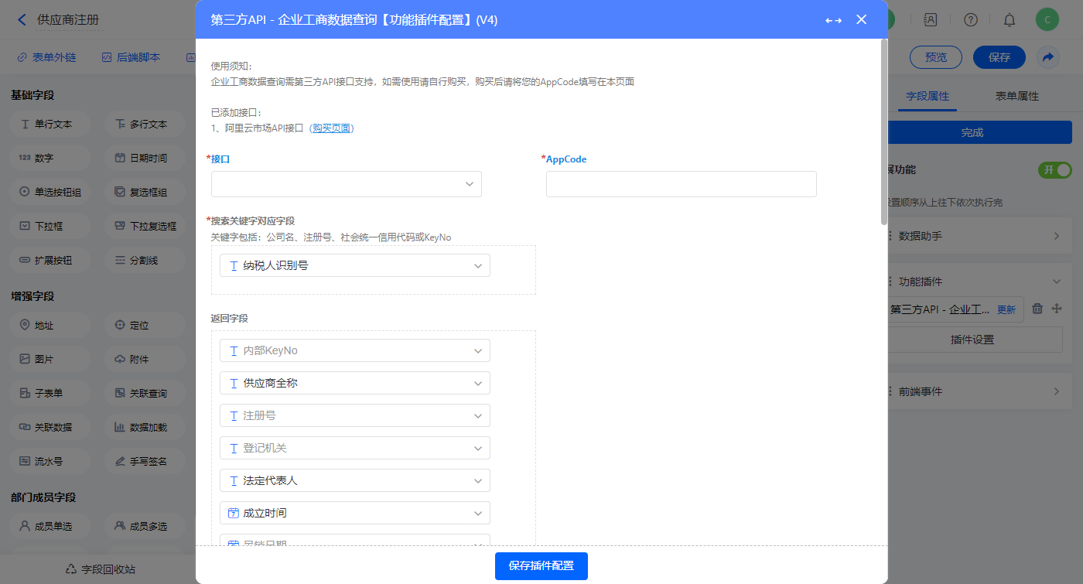This screenshot has width=1083, height=584.
Task: Open the notifications bell
Action: [x=1010, y=20]
